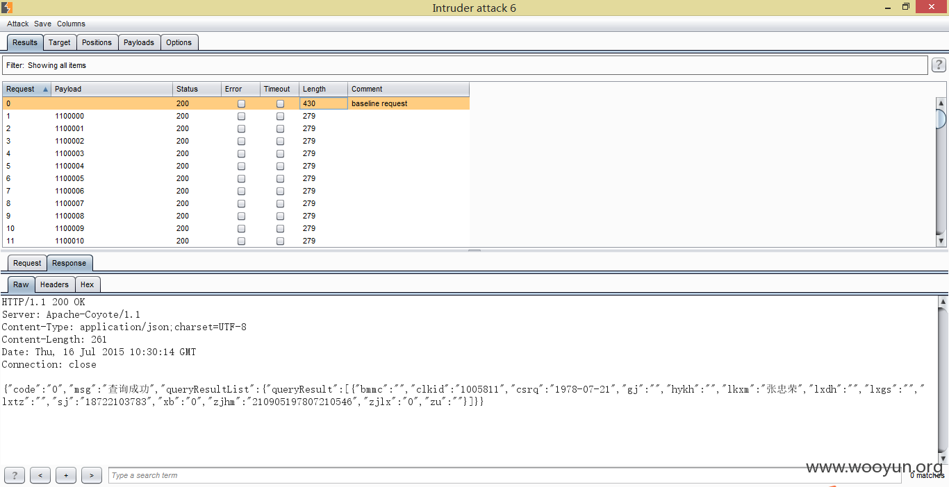Click response pane scrollbar up arrow
Viewport: 949px width, 487px height.
click(943, 302)
